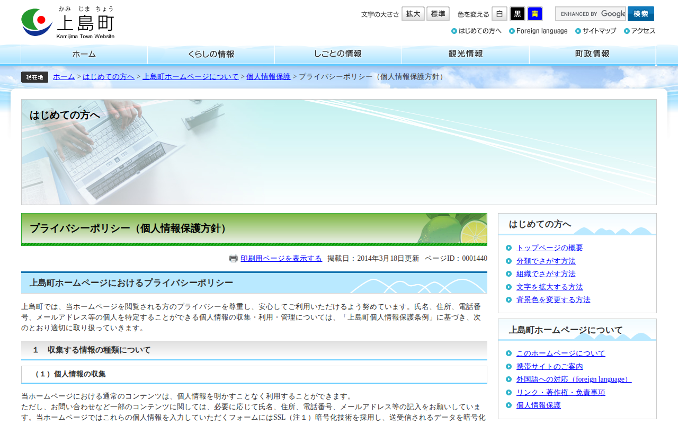Open トップページの概要 sidebar link
678x424 pixels.
550,248
